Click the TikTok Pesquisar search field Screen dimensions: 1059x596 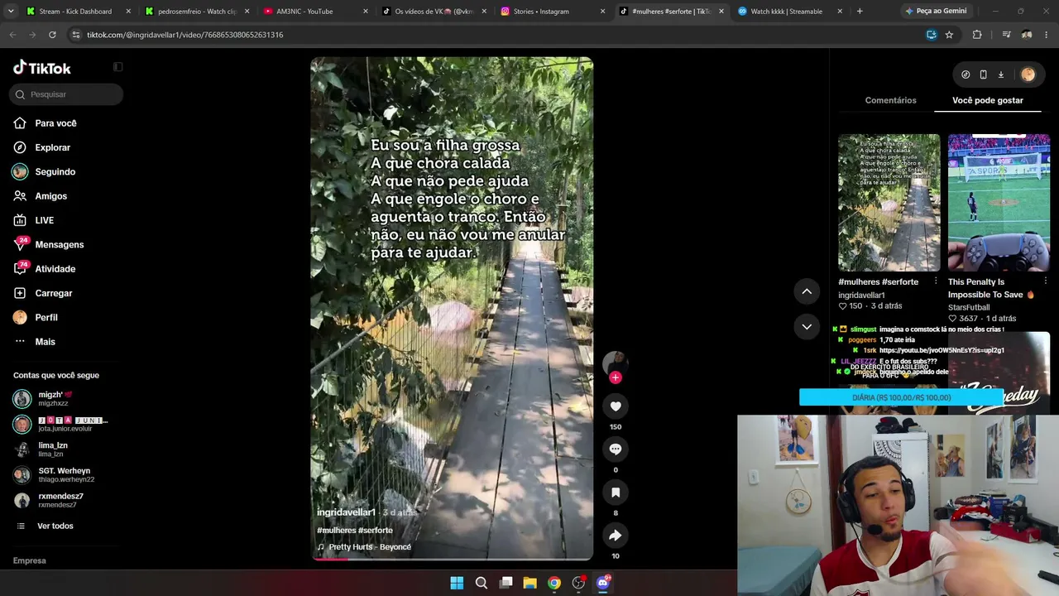[66, 94]
